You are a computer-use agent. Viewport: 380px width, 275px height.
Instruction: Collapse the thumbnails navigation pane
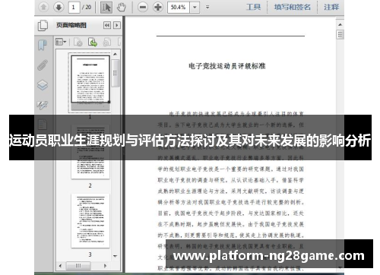click(x=107, y=25)
